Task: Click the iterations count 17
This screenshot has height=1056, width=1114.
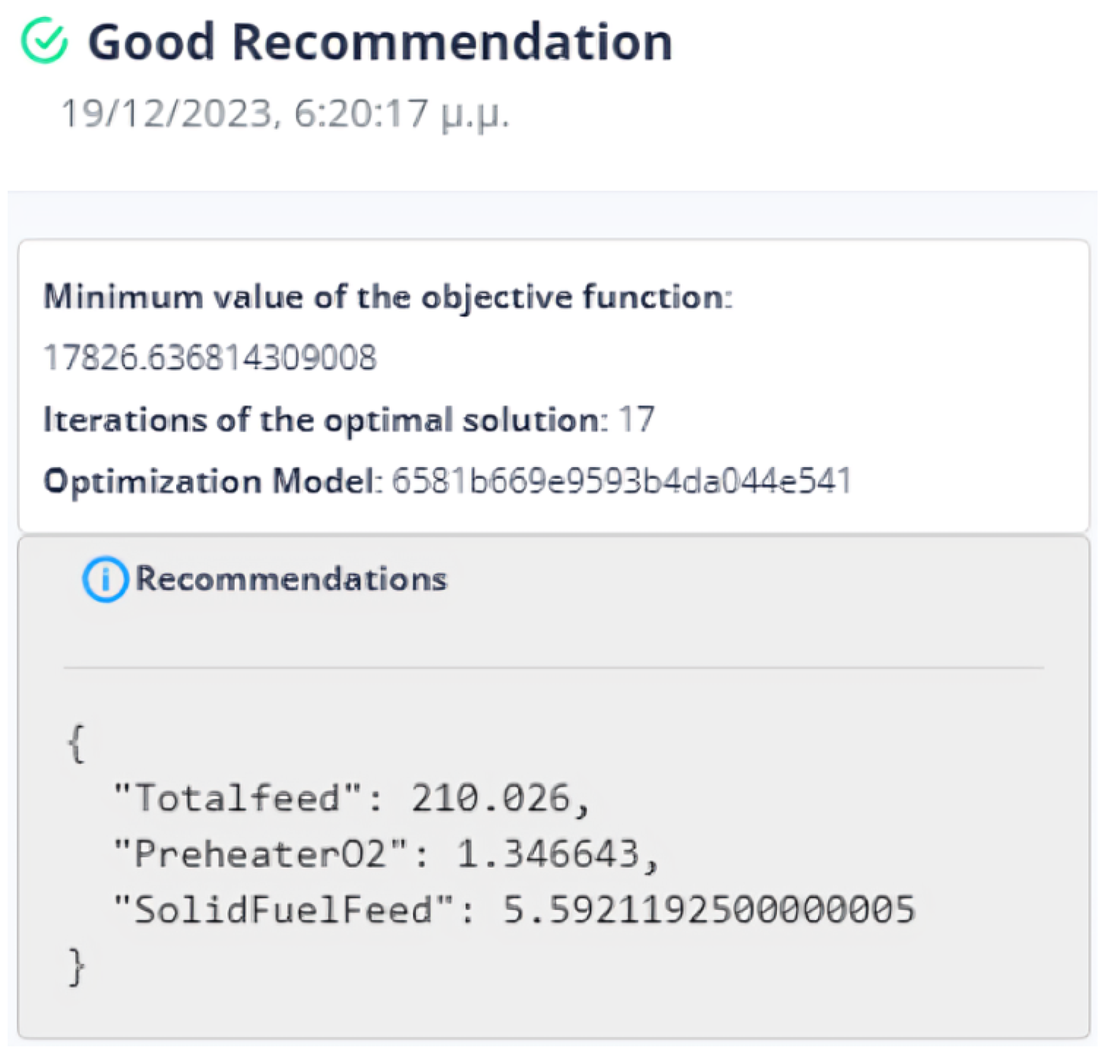Action: point(636,420)
